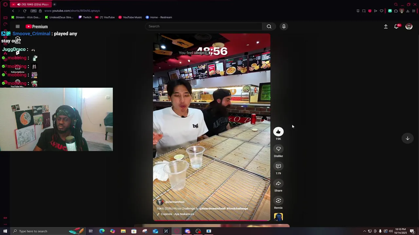Open UndeadZeus Stream bookmark

pos(59,17)
